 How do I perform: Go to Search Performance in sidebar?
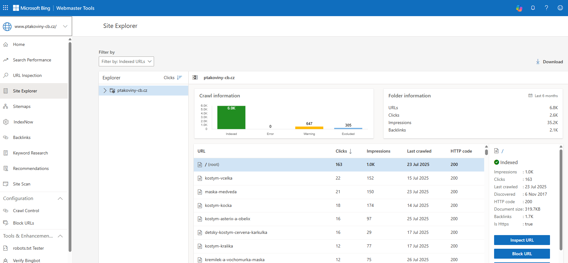(32, 60)
